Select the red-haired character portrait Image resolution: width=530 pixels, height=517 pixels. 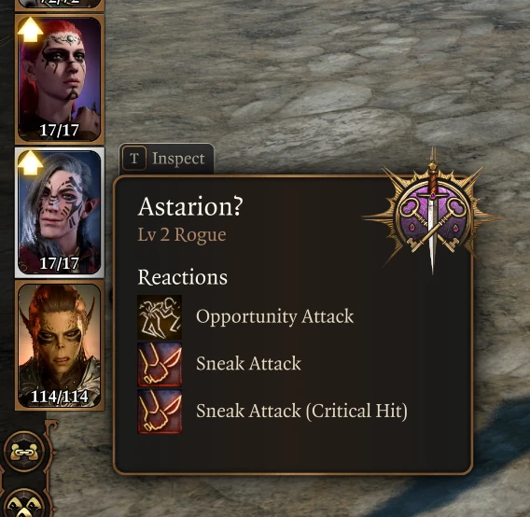tap(60, 79)
